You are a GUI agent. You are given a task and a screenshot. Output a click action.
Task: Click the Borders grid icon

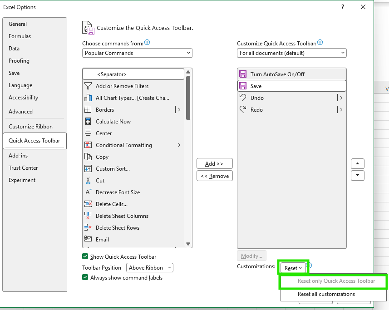88,110
